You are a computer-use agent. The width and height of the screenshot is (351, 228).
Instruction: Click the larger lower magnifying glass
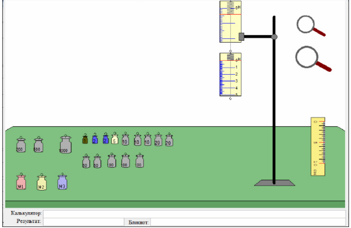[313, 59]
